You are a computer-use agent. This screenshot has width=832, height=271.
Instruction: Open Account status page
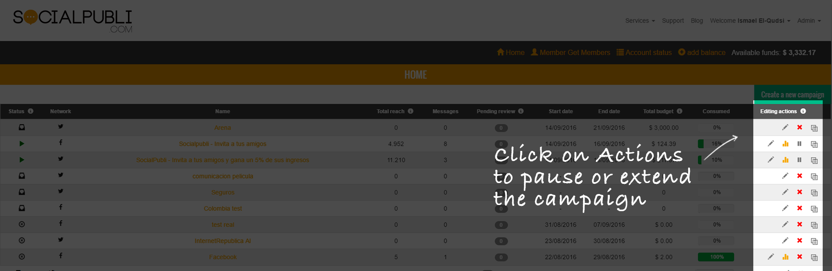click(644, 52)
